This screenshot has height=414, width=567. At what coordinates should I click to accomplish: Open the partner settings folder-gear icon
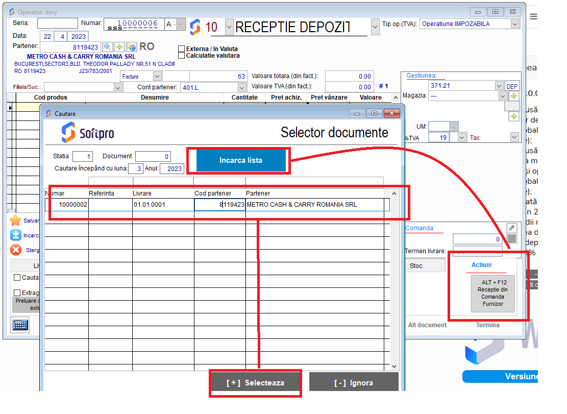(x=132, y=47)
